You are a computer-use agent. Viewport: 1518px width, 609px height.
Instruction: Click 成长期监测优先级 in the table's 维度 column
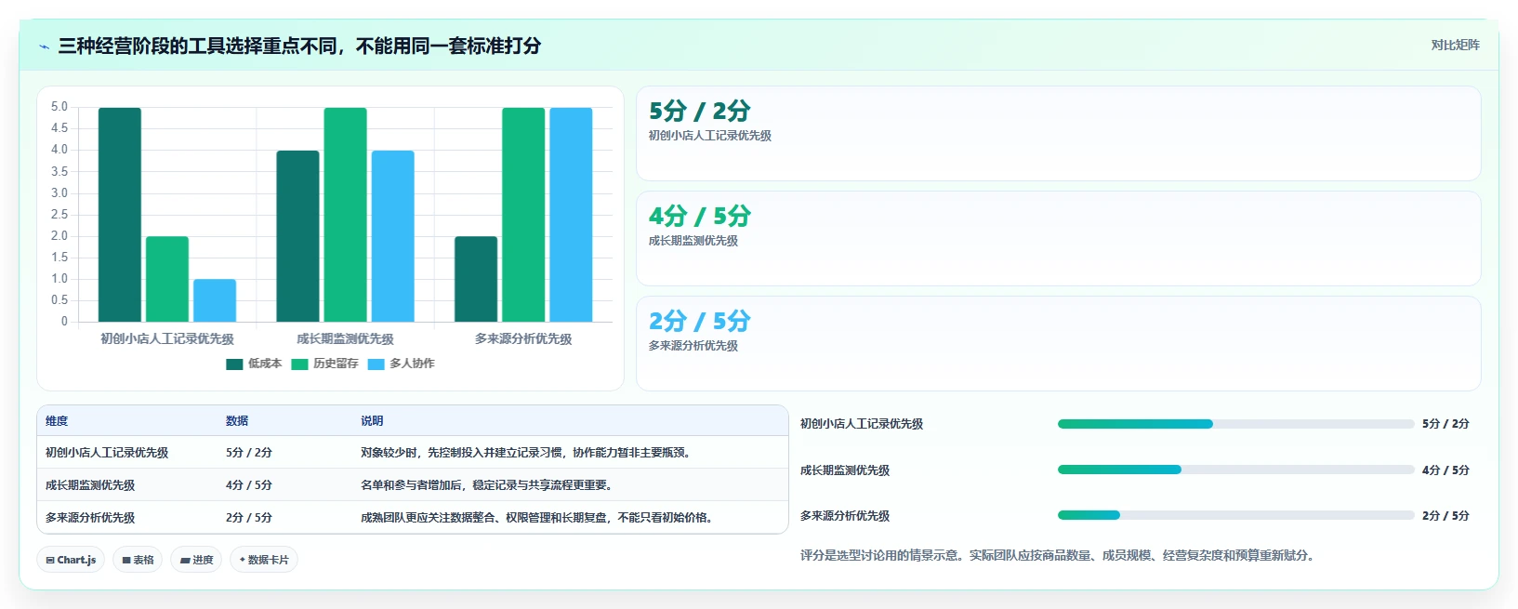tap(90, 485)
